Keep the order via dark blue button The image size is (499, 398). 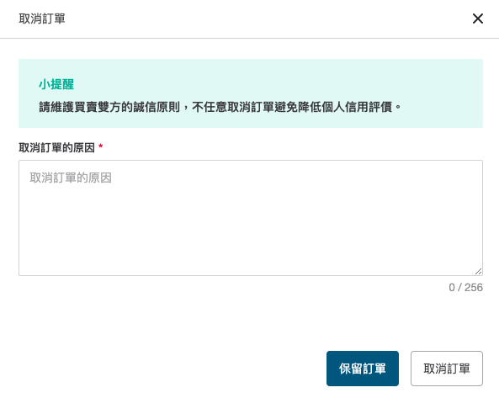click(x=363, y=369)
